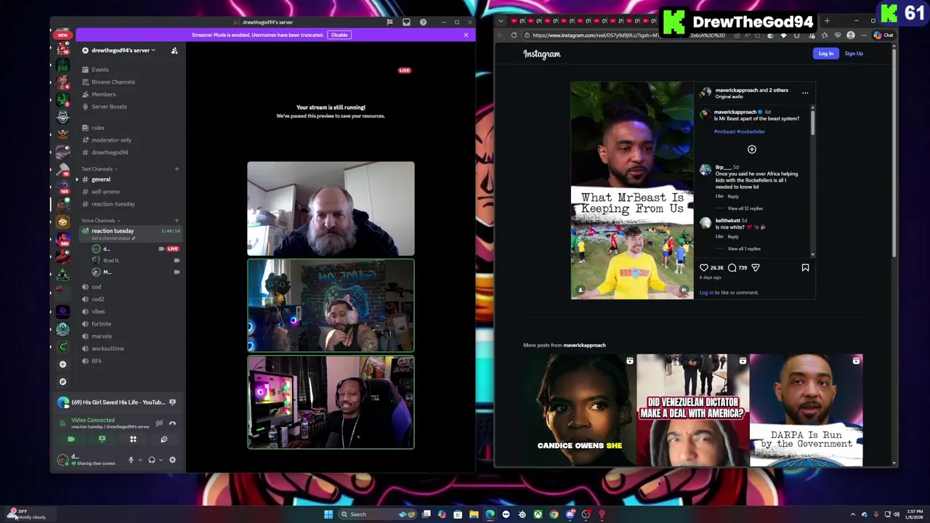Create channel plus next to Text Channels
The image size is (930, 523).
click(x=176, y=169)
